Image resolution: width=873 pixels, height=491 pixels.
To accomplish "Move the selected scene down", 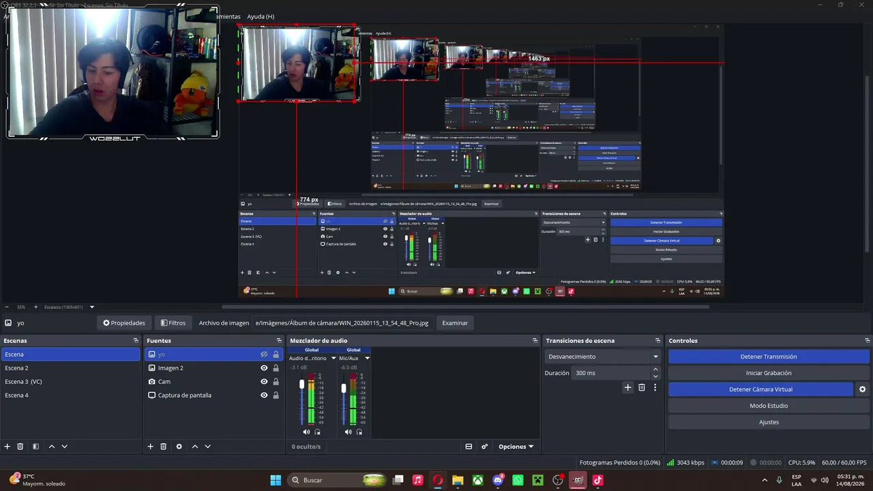I will point(64,447).
